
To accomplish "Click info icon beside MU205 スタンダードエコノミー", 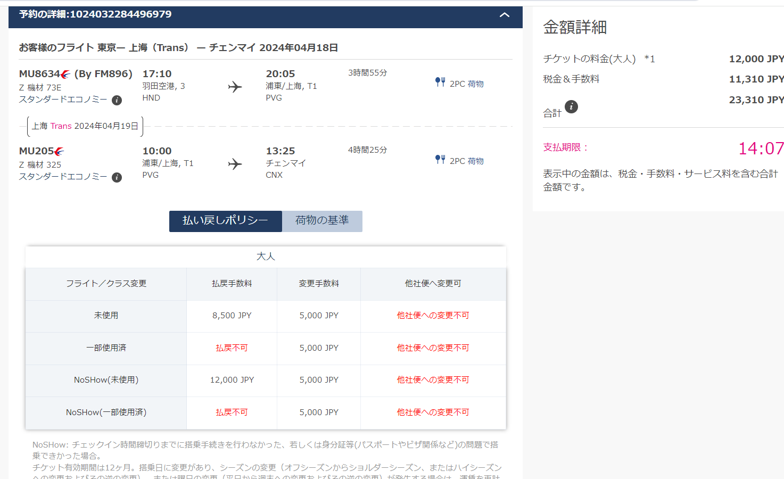I will click(x=117, y=177).
